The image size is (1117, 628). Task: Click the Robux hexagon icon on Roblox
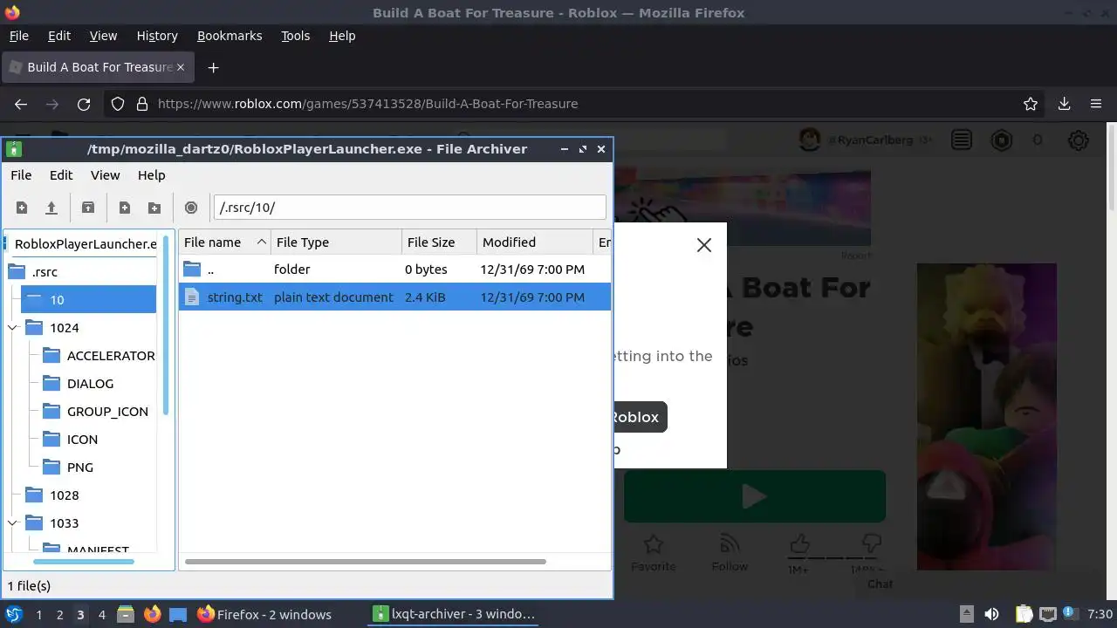(1001, 140)
